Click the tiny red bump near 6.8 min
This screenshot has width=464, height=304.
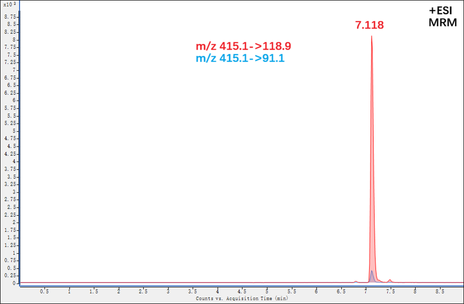[356, 281]
